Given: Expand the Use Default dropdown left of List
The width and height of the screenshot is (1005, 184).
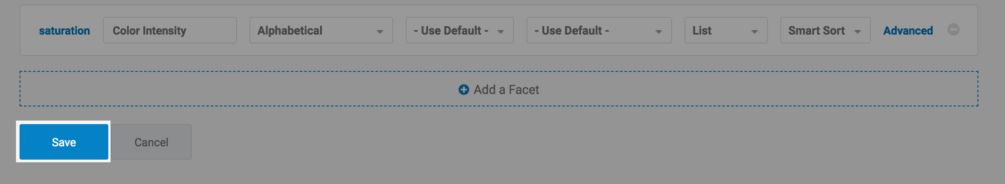Looking at the screenshot, I should [x=598, y=30].
